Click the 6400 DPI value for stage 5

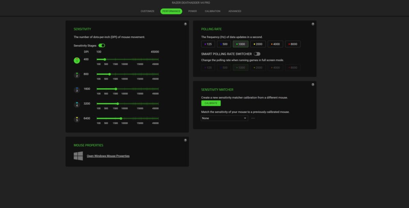click(87, 118)
